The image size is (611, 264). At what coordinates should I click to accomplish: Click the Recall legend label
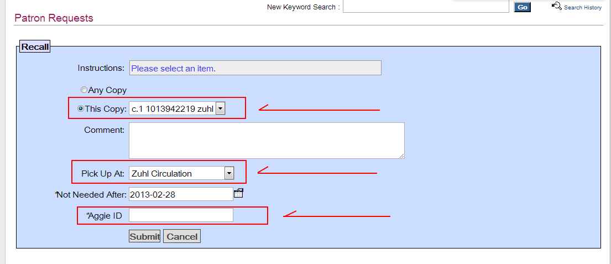click(x=35, y=47)
